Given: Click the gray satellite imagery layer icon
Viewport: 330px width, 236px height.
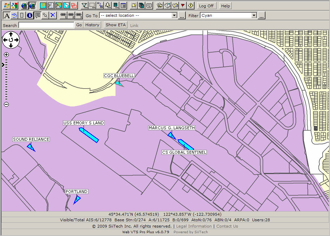Looking at the screenshot, I should [51, 6].
